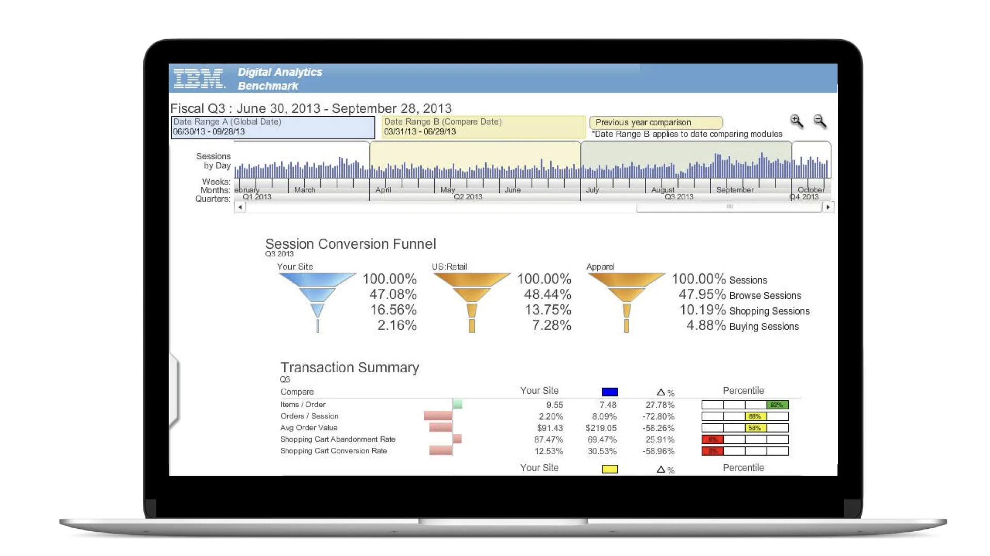Click the percent change triangle icon

coord(661,392)
